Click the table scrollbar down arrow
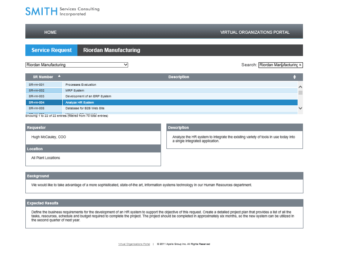Image resolution: width=339 pixels, height=280 pixels. 300,108
